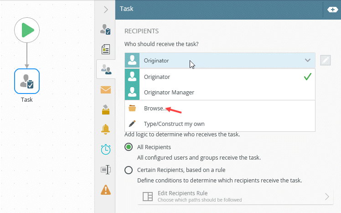Click 'Who should receive the task?' text
Screen dimensions: 341x213
(x=161, y=44)
